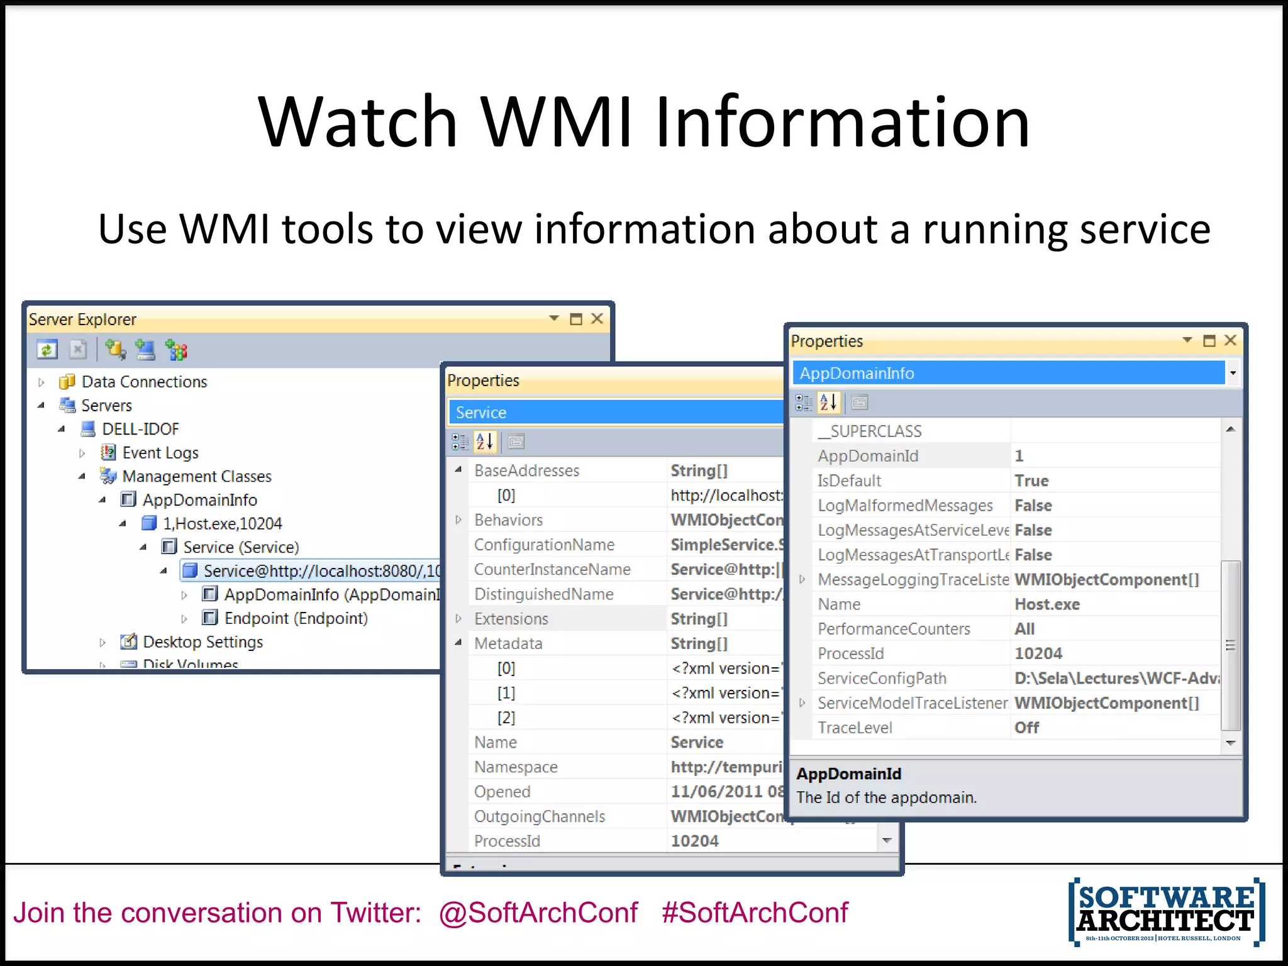
Task: Click Property Pages icon in AppDomainInfo Properties toolbar
Action: pos(860,402)
